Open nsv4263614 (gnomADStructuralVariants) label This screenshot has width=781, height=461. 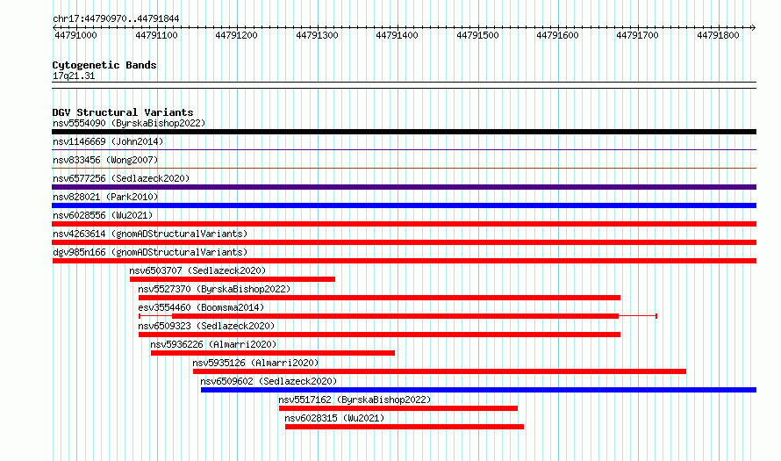coord(150,234)
